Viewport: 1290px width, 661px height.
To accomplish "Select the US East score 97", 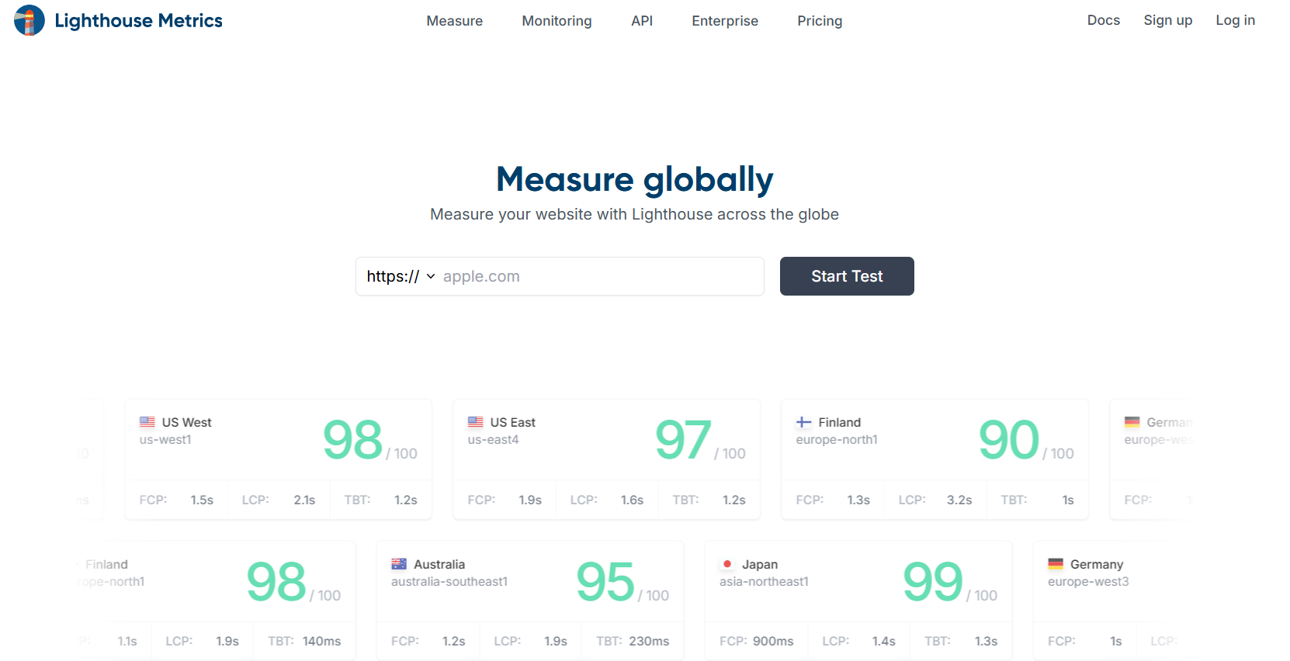I will [x=683, y=440].
